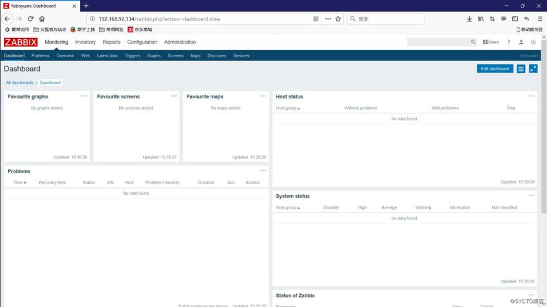Screen dimensions: 547x307
Task: Open Zabbix help question mark icon
Action: coord(508,42)
